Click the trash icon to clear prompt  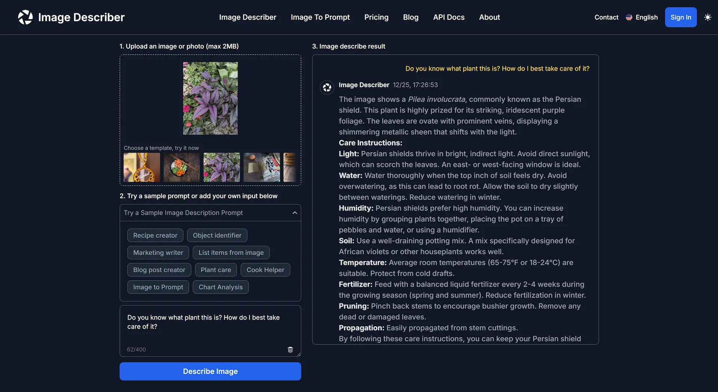290,349
